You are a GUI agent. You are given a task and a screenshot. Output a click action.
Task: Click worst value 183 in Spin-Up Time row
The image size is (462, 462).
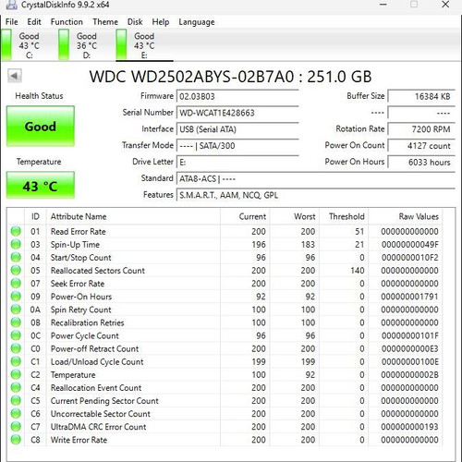[308, 245]
